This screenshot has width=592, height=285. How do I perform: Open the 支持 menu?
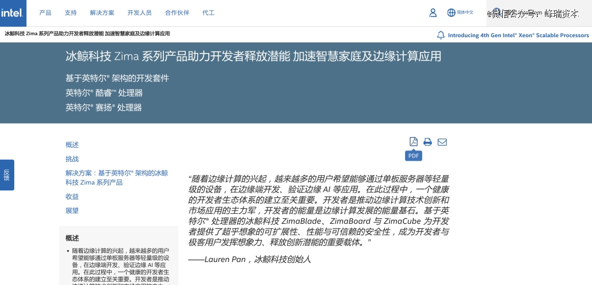pyautogui.click(x=71, y=13)
